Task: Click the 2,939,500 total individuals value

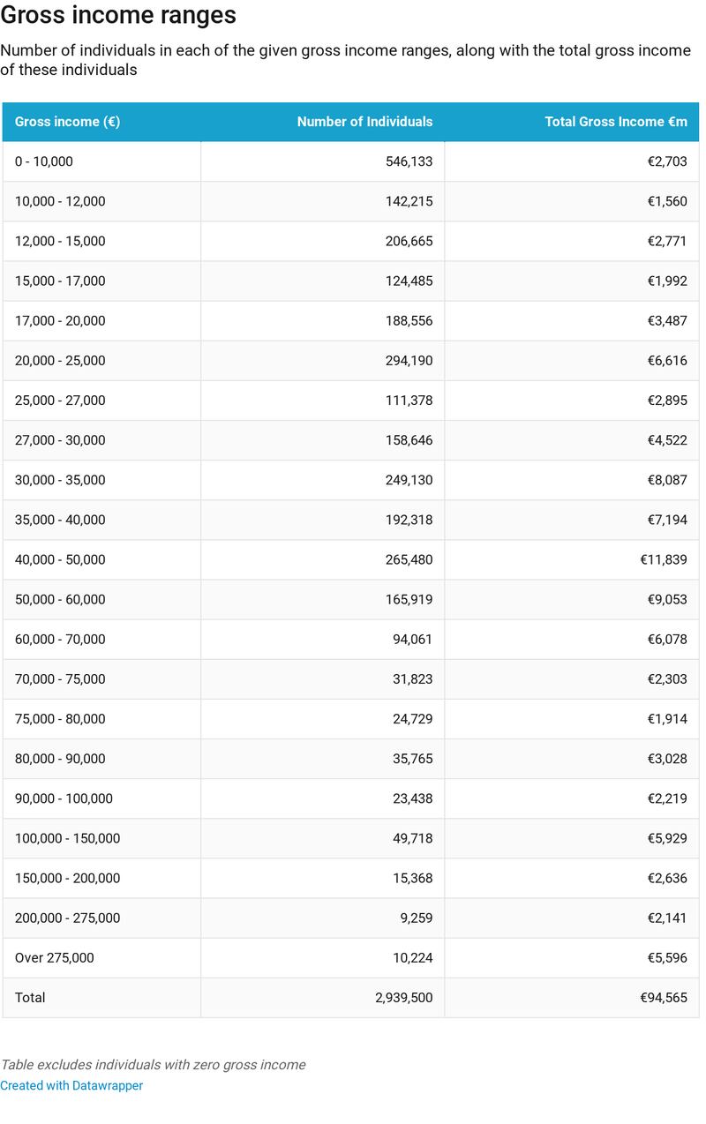Action: coord(403,998)
